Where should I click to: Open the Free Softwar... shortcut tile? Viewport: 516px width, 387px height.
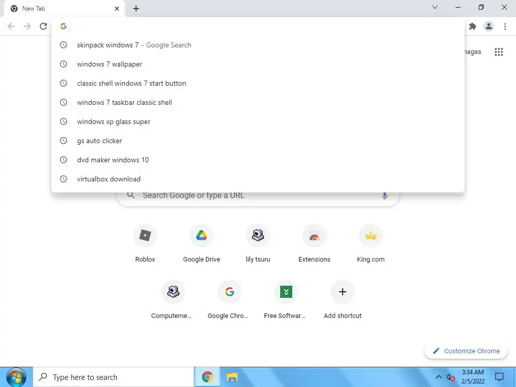[286, 300]
